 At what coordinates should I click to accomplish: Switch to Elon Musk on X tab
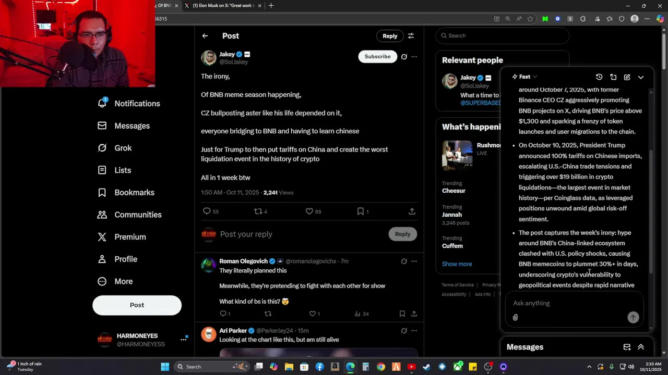223,6
